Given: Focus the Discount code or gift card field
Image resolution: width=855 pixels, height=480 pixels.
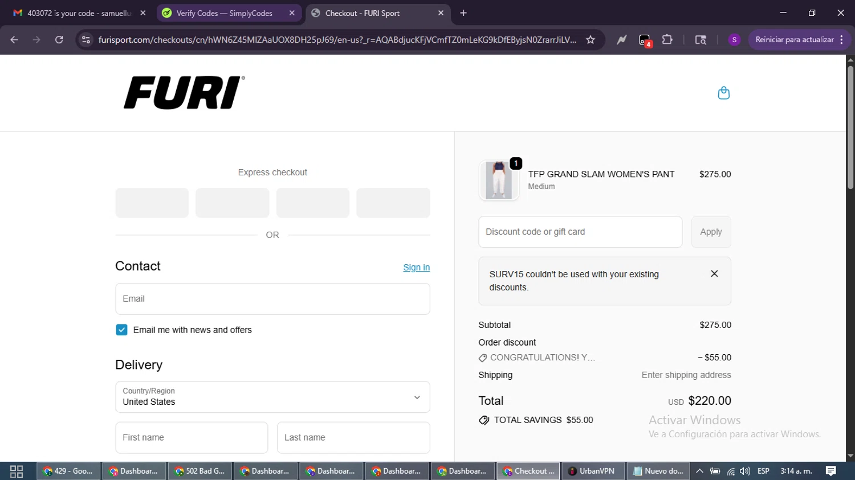Looking at the screenshot, I should pos(580,232).
